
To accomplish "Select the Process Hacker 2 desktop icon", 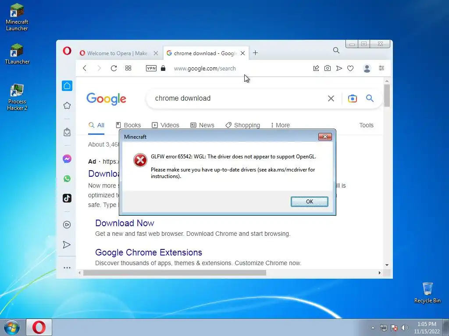I will (x=17, y=97).
